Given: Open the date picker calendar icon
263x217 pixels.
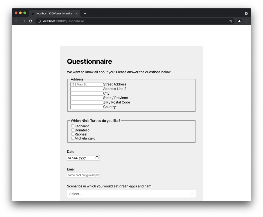Looking at the screenshot, I should point(97,158).
